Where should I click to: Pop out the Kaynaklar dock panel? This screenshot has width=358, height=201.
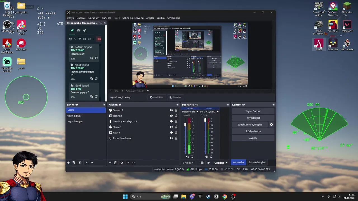click(177, 105)
